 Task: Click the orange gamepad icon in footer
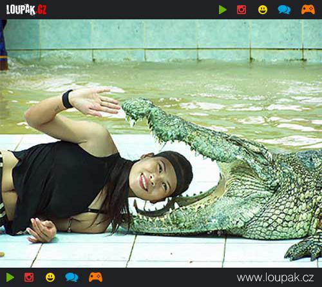click(95, 277)
